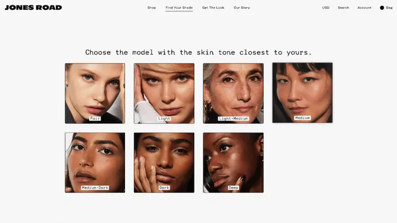
Task: Choose the Deep skin tone model
Action: (x=233, y=163)
